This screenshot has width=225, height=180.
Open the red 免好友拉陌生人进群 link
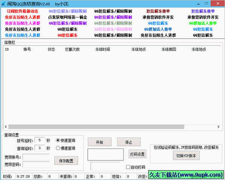tap(23, 17)
